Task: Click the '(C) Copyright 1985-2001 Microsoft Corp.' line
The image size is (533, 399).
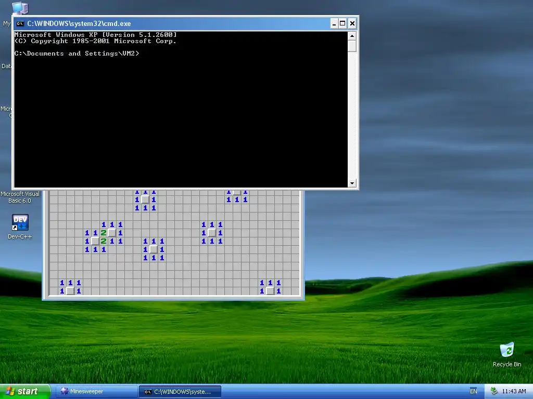Action: click(96, 41)
